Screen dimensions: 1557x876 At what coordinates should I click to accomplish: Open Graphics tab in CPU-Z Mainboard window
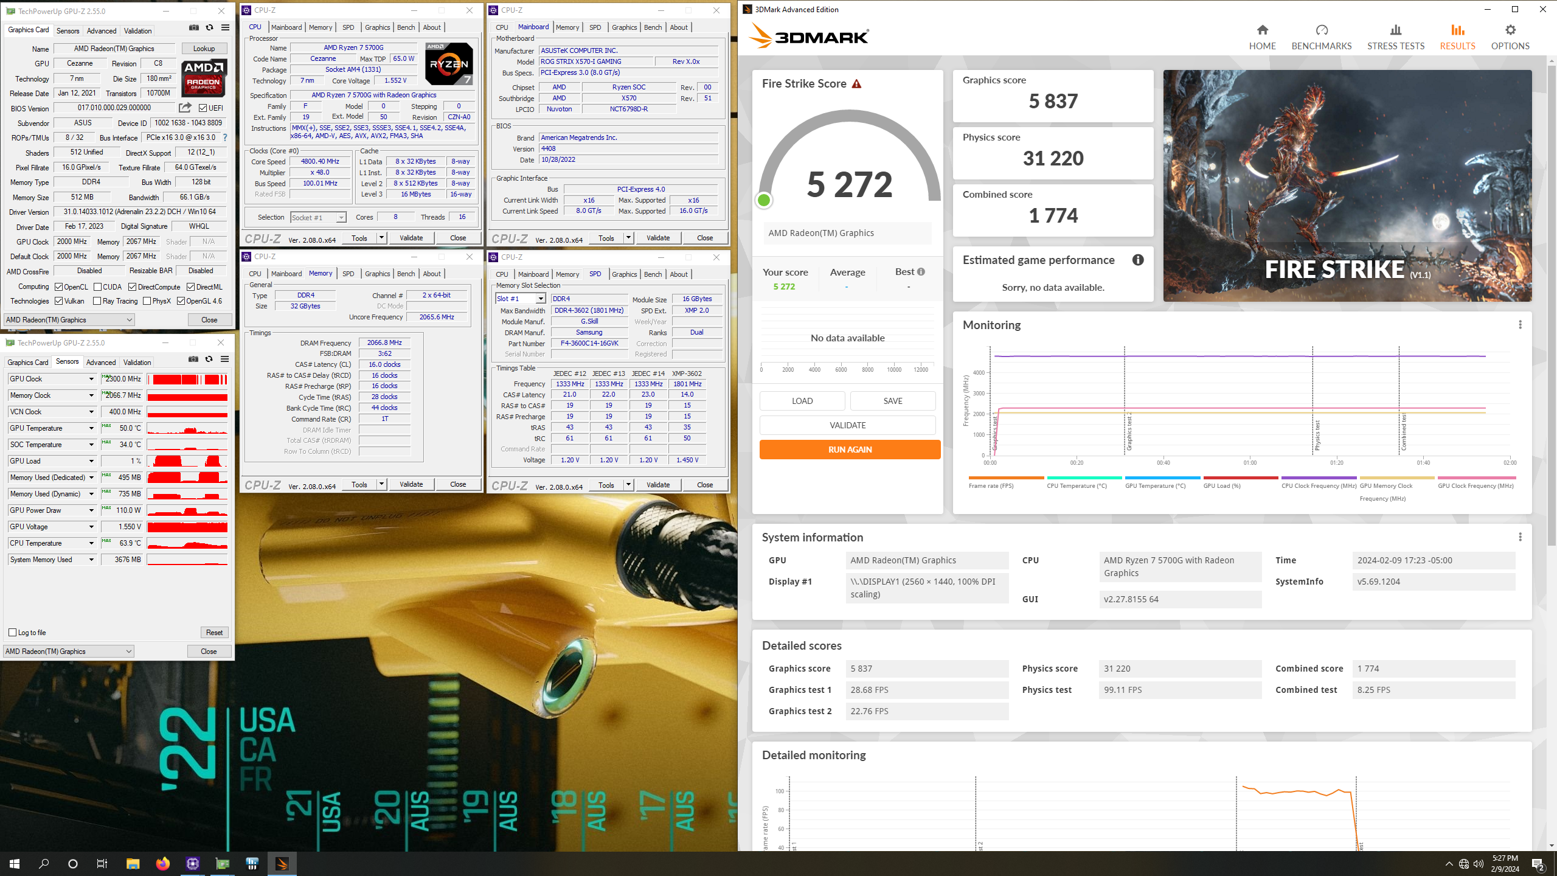[625, 27]
